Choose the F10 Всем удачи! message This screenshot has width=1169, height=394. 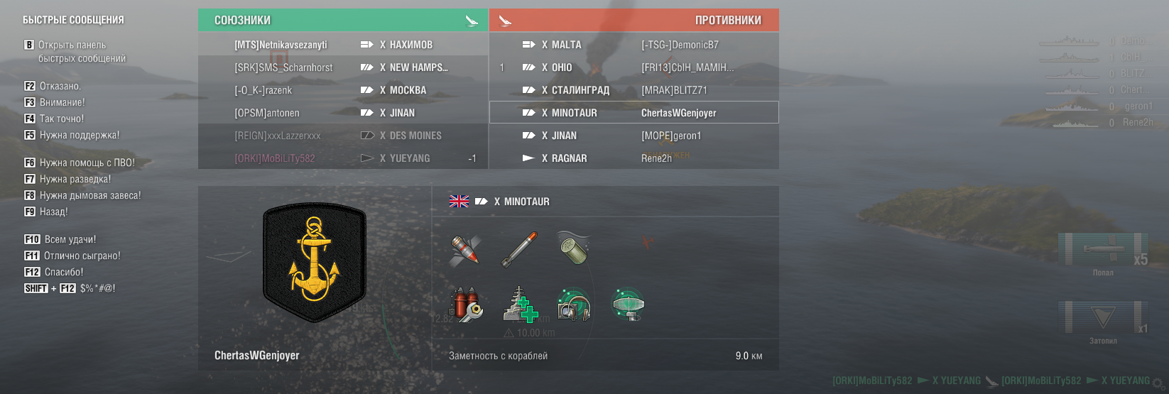pos(60,239)
